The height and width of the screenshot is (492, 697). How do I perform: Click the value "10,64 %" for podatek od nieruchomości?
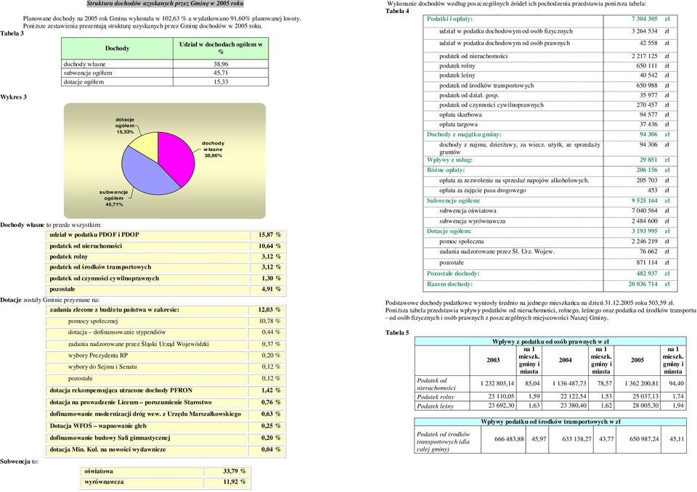pyautogui.click(x=269, y=246)
